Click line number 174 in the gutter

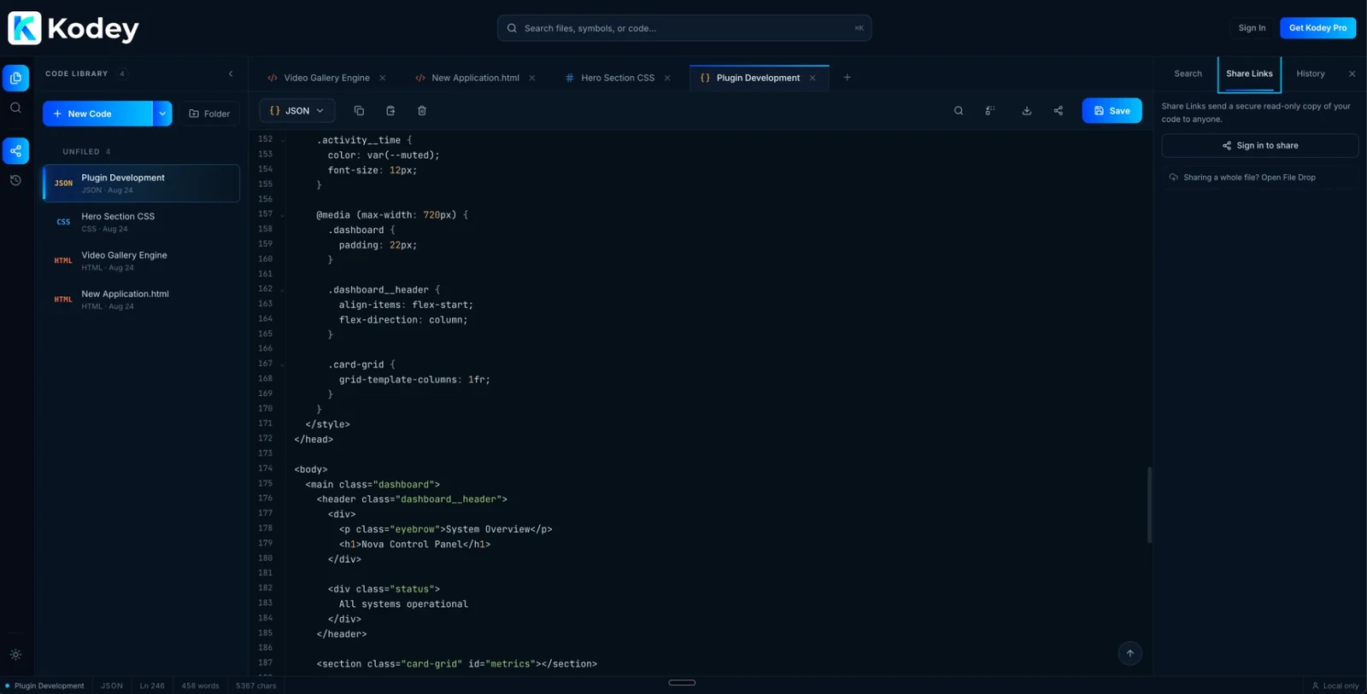(x=266, y=469)
